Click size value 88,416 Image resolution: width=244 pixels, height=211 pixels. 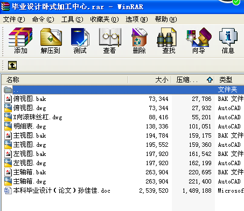pos(158,117)
